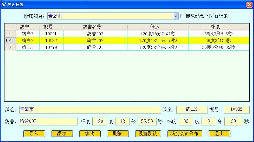Click the 鸽会 input field
254x142 pixels.
[x=90, y=110]
